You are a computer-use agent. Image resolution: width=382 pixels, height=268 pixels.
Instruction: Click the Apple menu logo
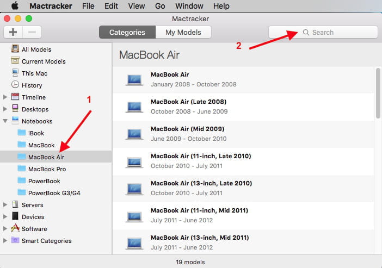click(x=15, y=5)
